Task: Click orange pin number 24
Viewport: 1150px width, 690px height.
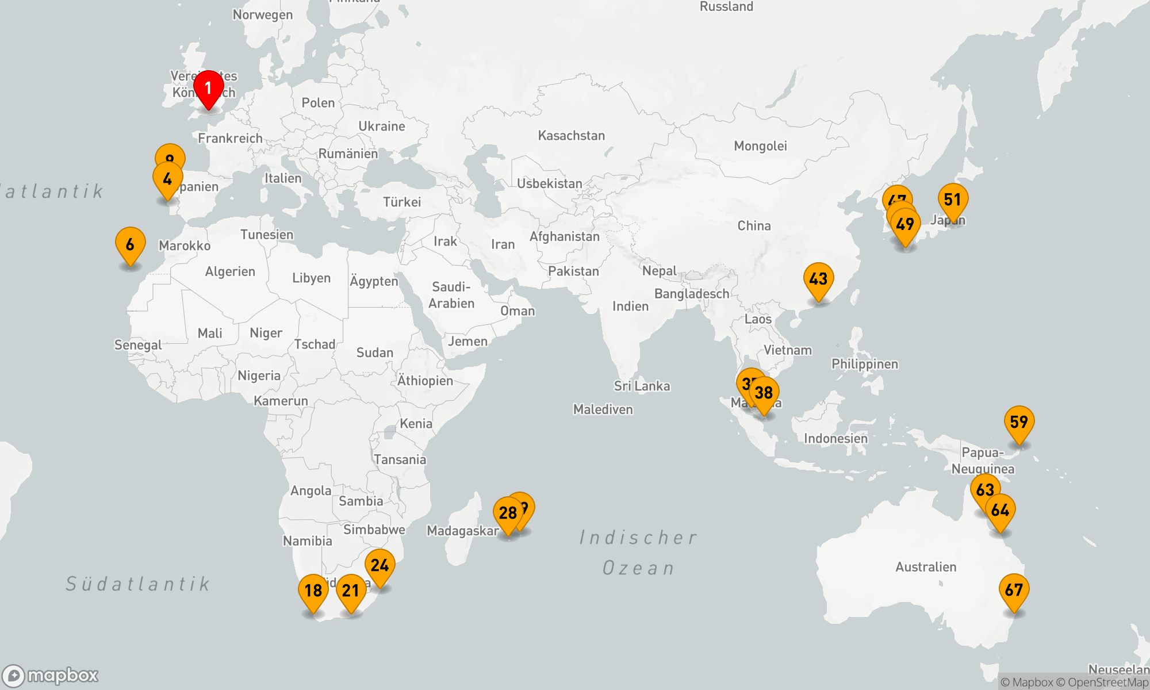Action: tap(379, 566)
